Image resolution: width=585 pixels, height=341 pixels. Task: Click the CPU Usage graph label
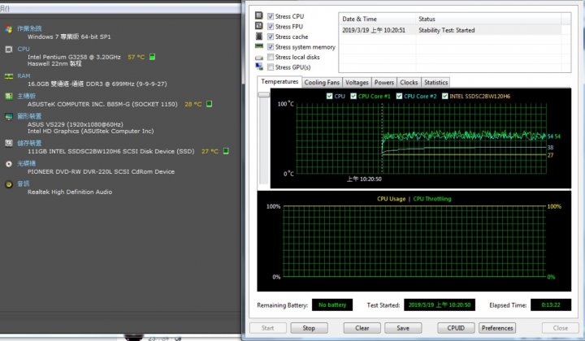tap(391, 199)
